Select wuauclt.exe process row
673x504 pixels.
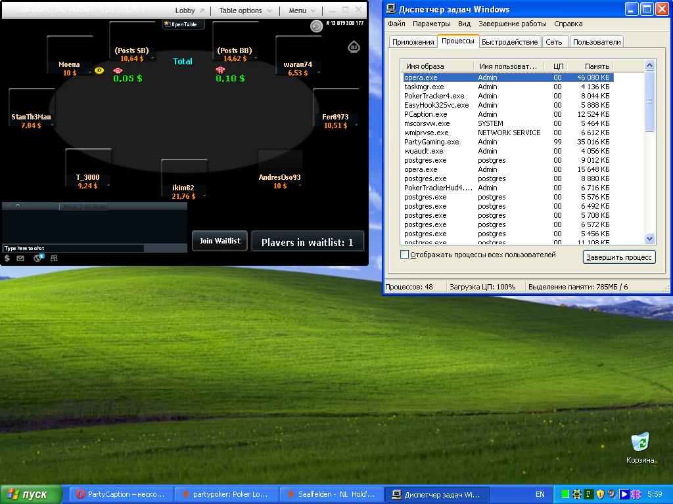508,151
